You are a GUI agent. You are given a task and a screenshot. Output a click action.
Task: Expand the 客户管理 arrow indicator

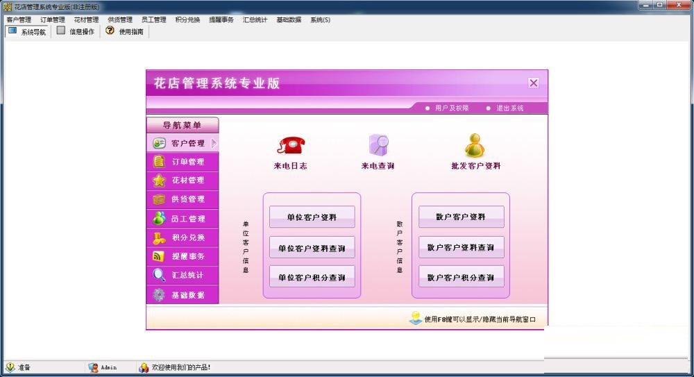214,143
